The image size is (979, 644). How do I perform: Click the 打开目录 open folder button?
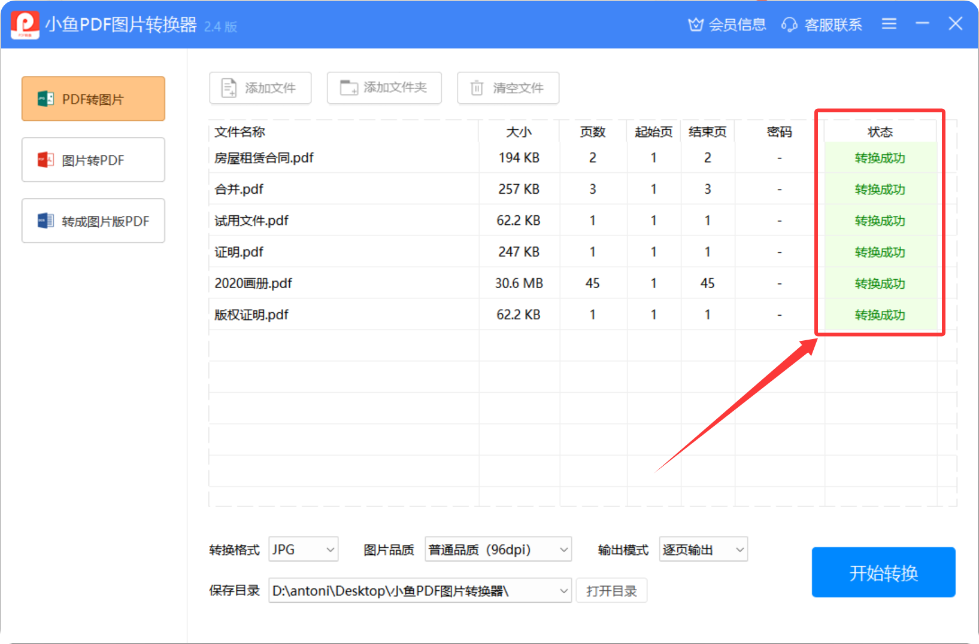point(611,591)
